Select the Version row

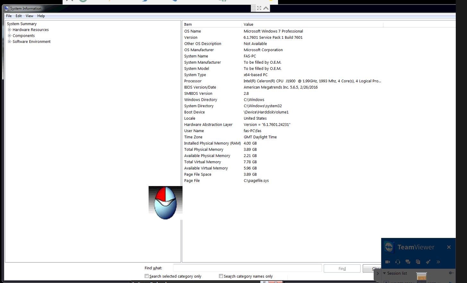click(283, 37)
